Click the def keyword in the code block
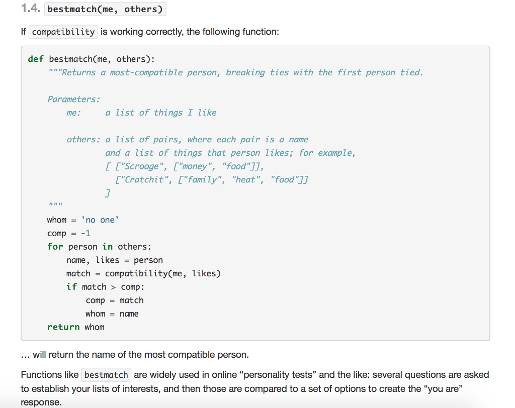The width and height of the screenshot is (515, 408). pos(35,59)
